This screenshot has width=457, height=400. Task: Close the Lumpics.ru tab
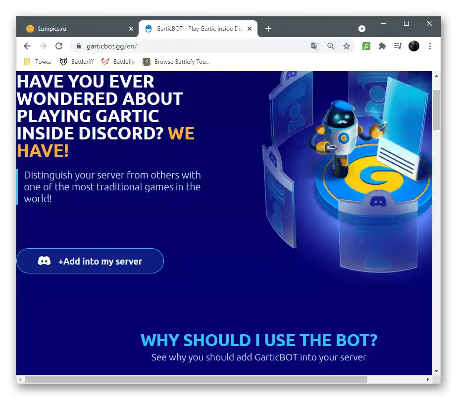[131, 29]
